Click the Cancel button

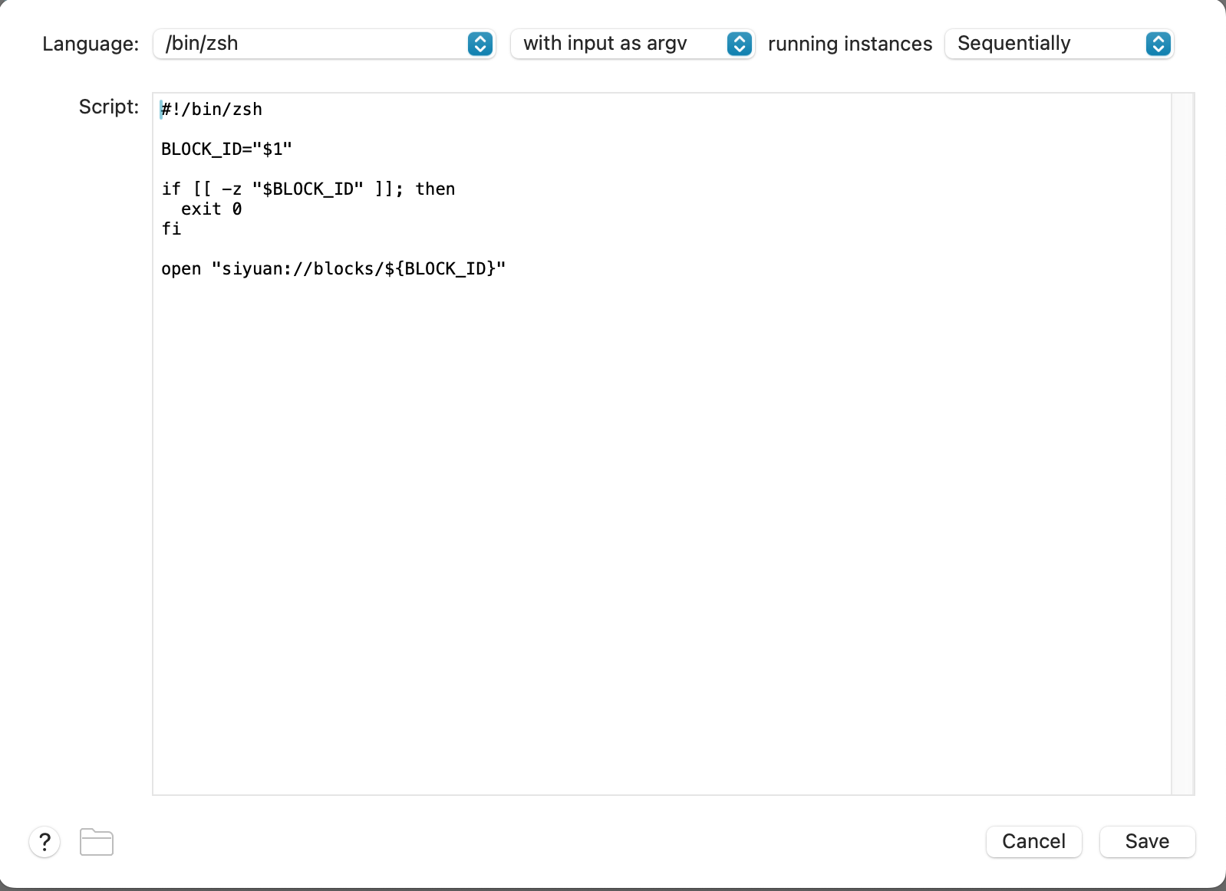(x=1033, y=841)
